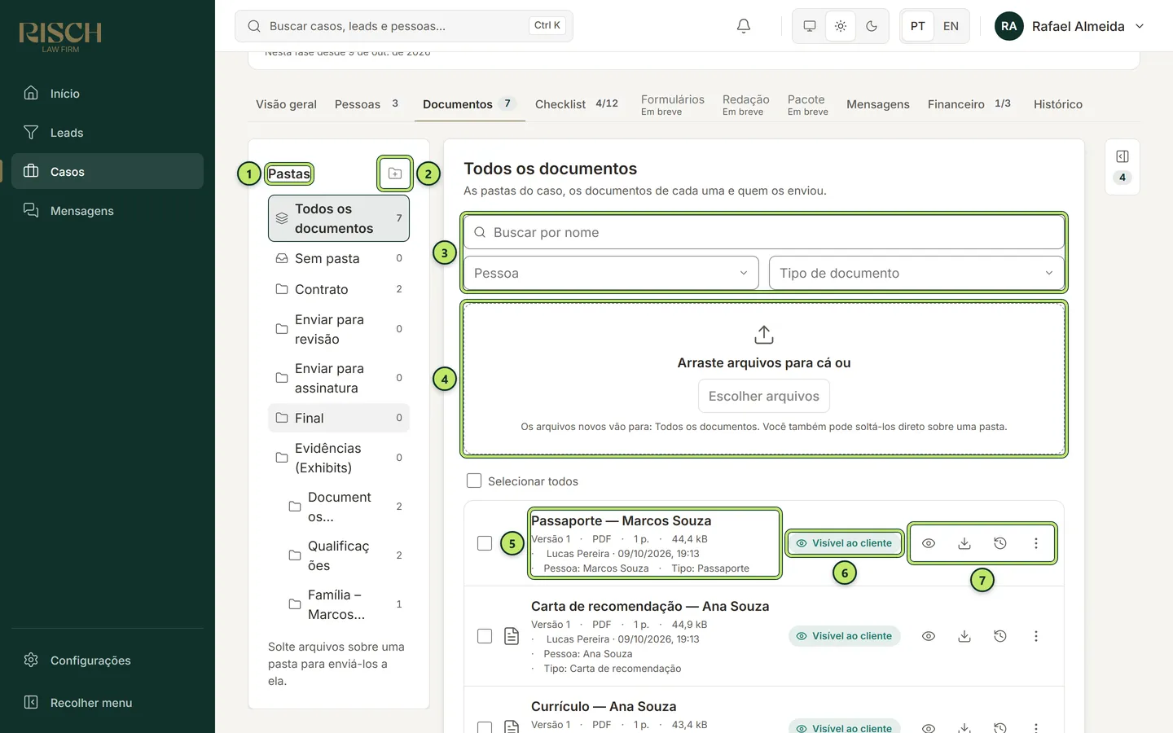Select the light theme sun icon
The image size is (1173, 733).
point(841,26)
